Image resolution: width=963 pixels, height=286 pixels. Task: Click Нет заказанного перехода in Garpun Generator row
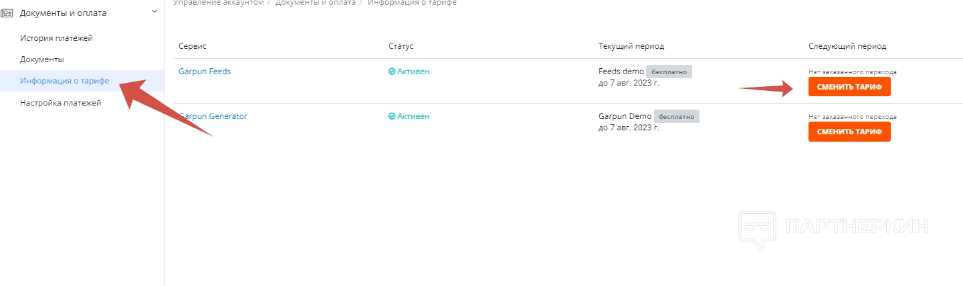pyautogui.click(x=853, y=116)
